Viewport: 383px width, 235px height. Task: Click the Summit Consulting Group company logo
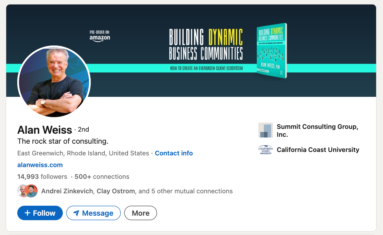coord(265,130)
